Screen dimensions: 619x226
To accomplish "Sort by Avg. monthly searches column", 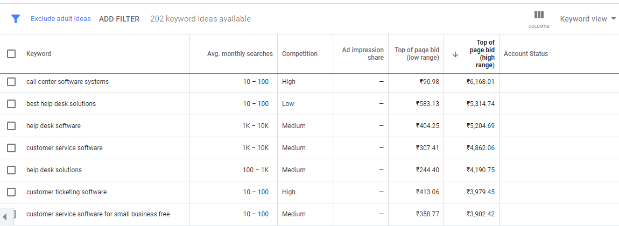I will pos(240,54).
